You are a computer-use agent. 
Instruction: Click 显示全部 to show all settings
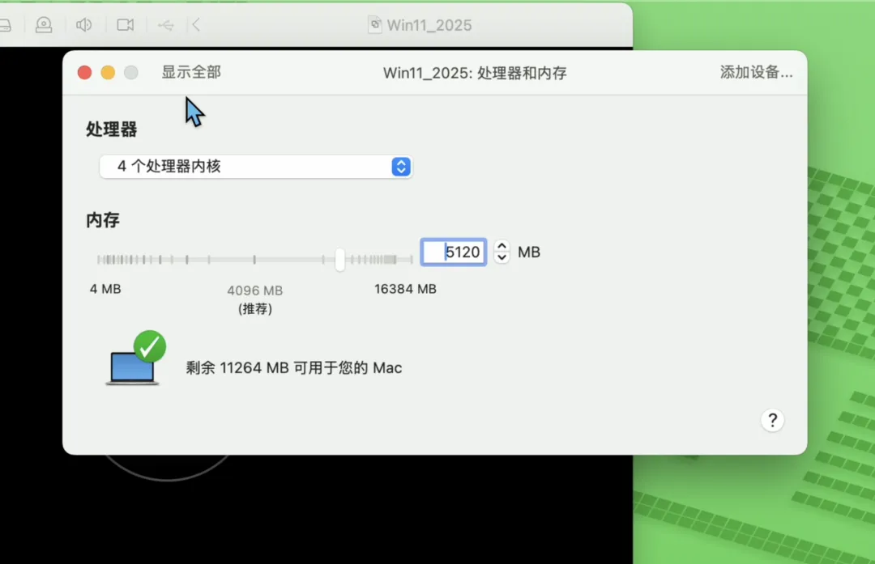[x=191, y=72]
